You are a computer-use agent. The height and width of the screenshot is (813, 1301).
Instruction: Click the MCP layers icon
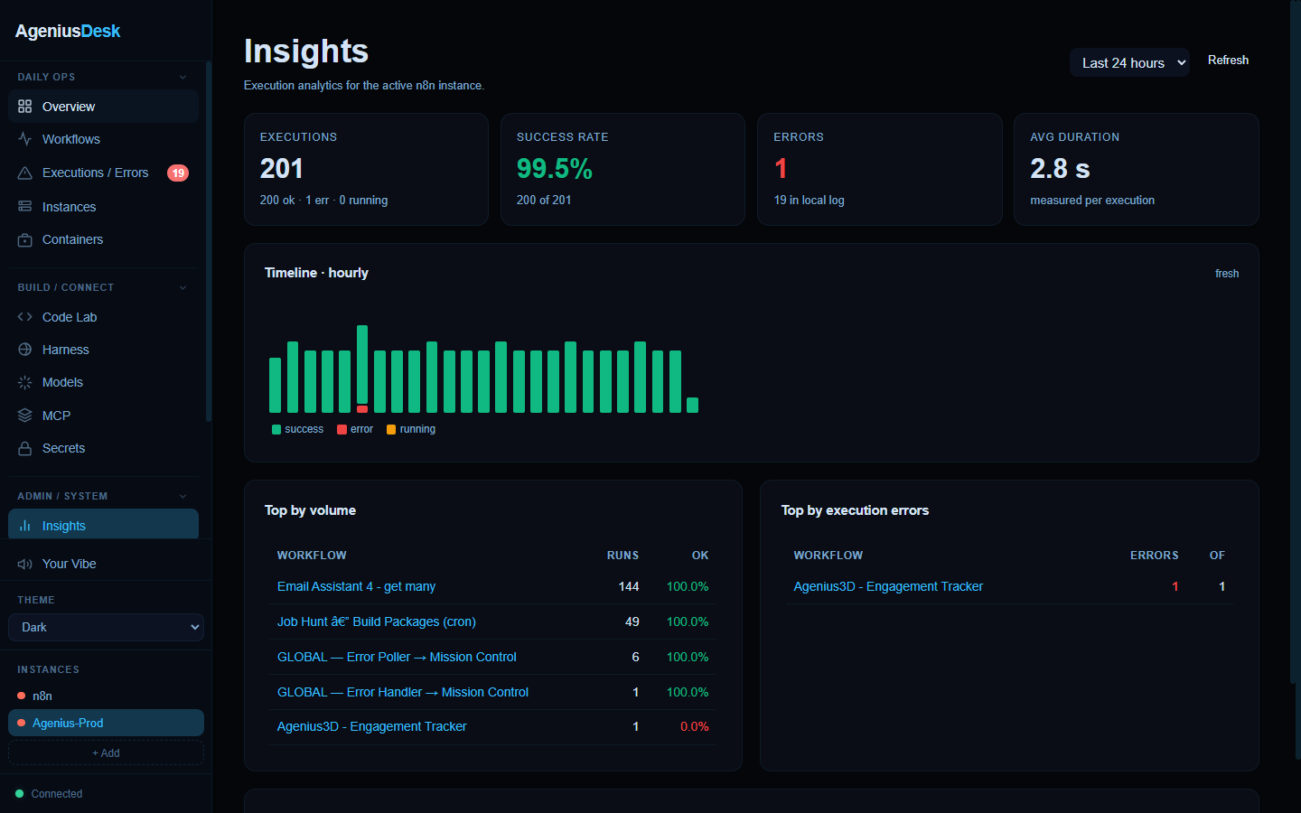(x=24, y=416)
